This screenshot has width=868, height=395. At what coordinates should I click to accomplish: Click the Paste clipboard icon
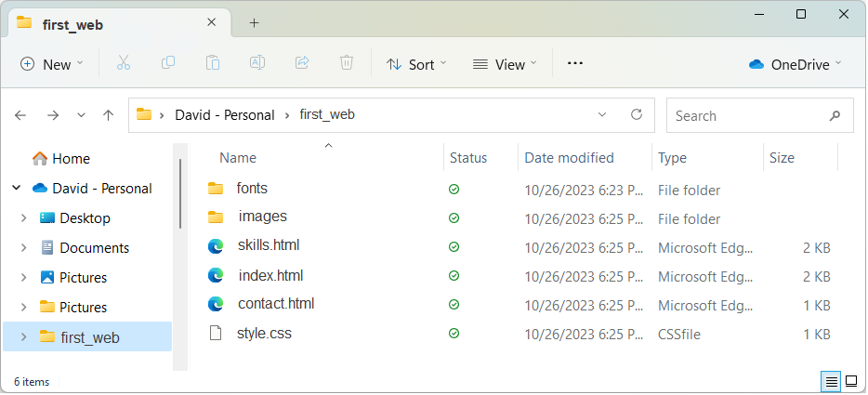[x=213, y=63]
